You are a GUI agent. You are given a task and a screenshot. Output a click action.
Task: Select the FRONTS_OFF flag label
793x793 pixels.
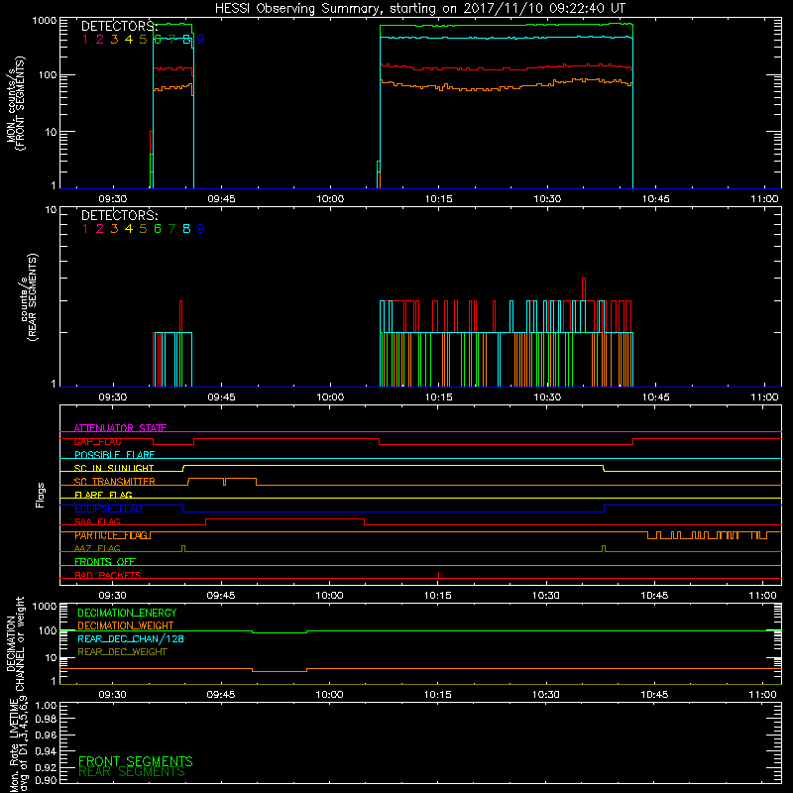click(105, 562)
